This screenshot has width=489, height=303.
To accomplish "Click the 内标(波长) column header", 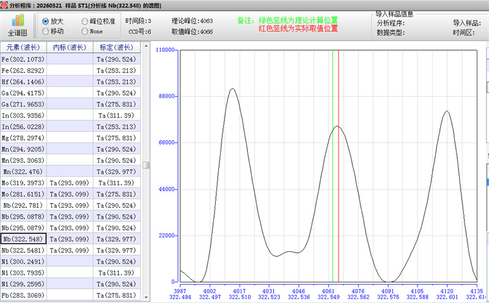I will pyautogui.click(x=70, y=48).
